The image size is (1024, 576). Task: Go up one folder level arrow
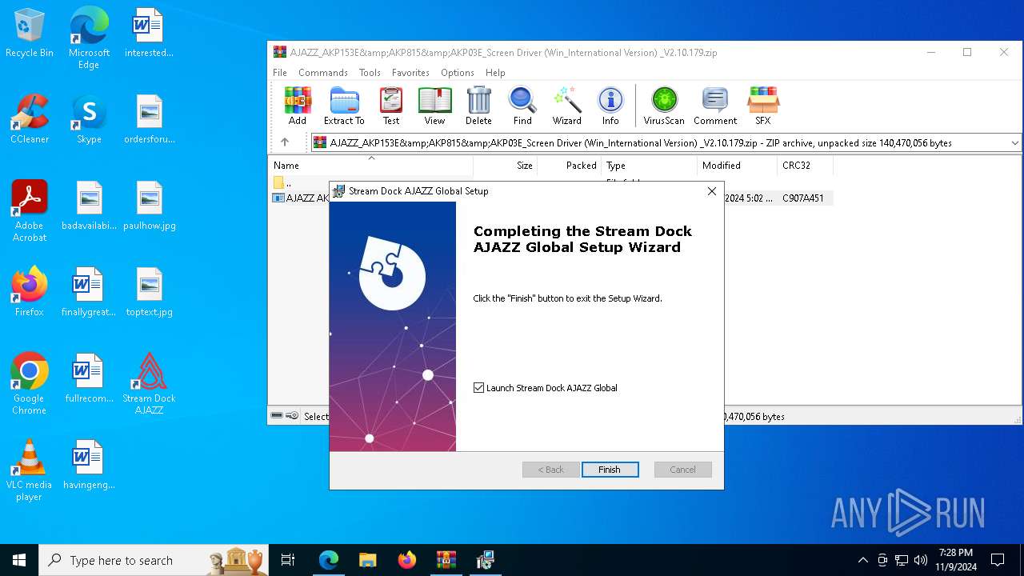click(x=285, y=142)
